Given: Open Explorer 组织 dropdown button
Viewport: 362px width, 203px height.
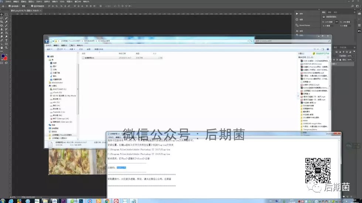Looking at the screenshot, I should tap(49, 49).
